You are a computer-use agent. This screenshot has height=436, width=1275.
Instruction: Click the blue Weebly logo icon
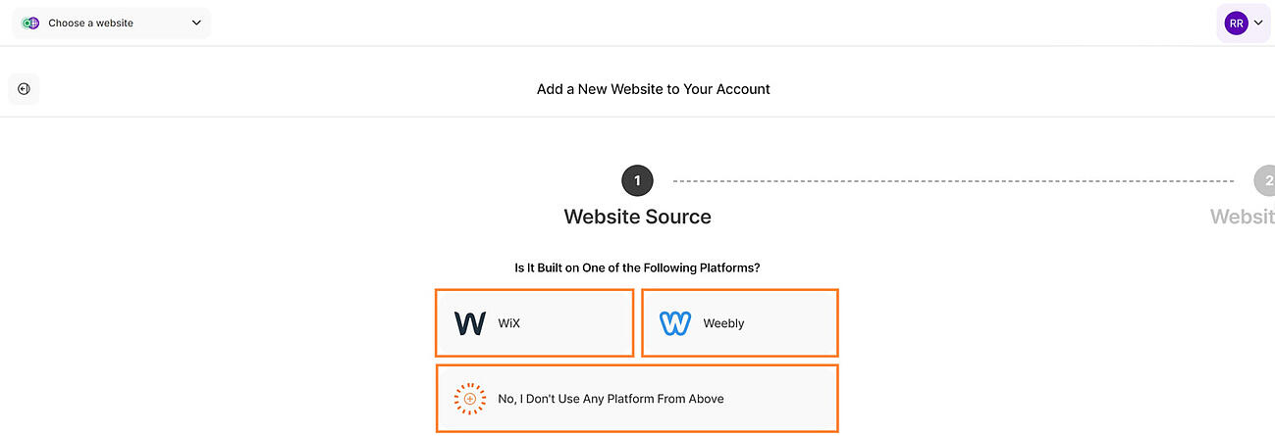(x=675, y=323)
